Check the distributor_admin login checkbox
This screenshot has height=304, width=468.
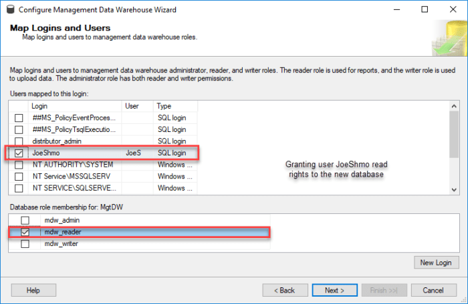(19, 141)
